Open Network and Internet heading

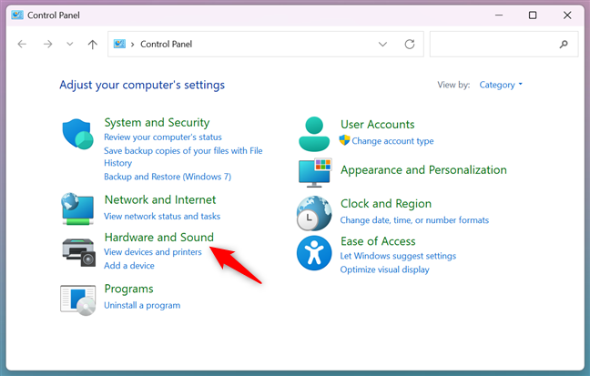click(160, 199)
